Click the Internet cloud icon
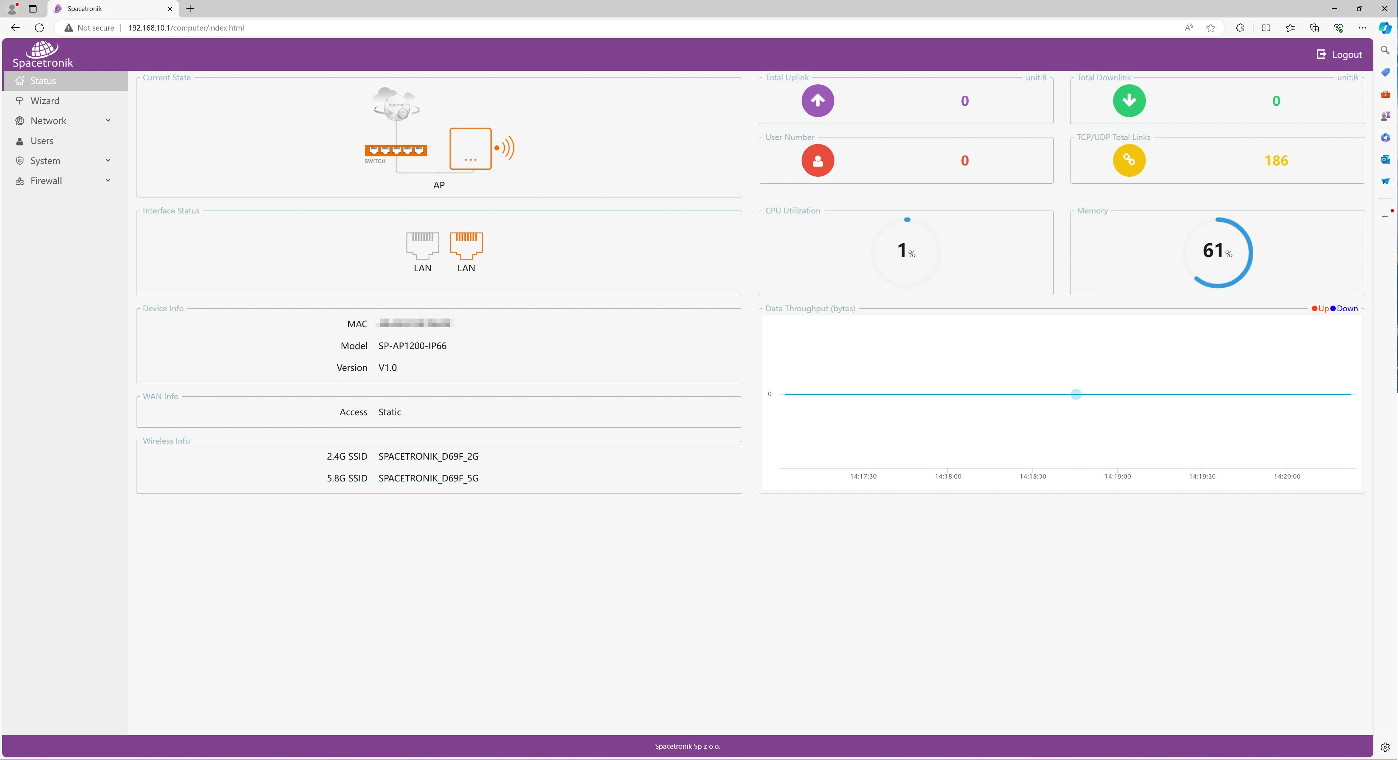 pyautogui.click(x=396, y=103)
